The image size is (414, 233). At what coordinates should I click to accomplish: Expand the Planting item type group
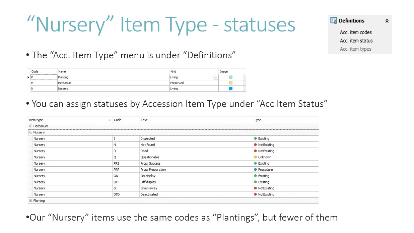point(31,201)
